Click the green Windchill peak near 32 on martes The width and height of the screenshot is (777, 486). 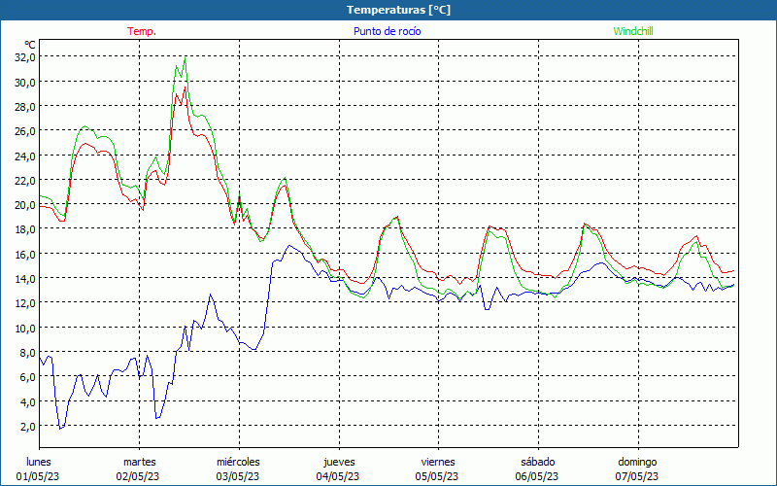(186, 58)
